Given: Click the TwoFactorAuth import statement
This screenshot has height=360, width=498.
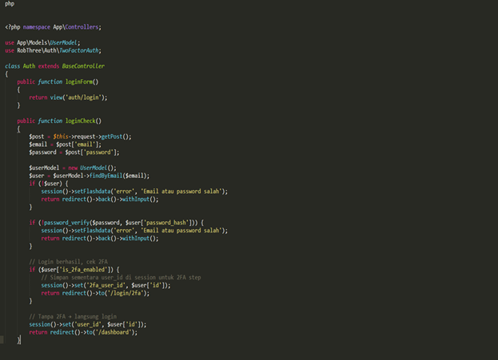Looking at the screenshot, I should pyautogui.click(x=53, y=49).
